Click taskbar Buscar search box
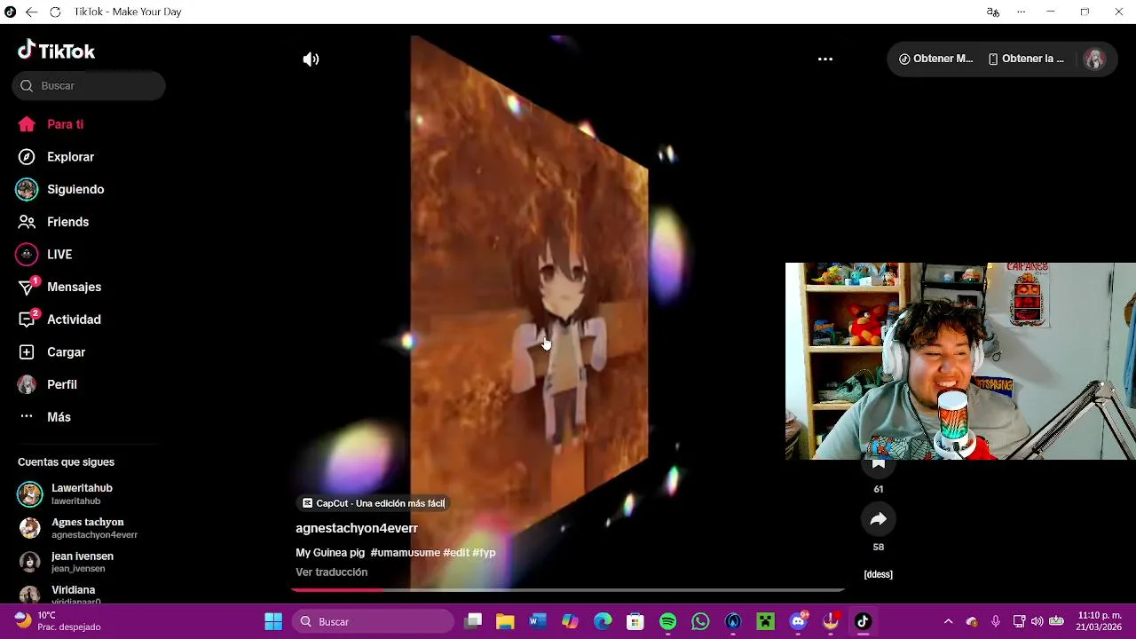Viewport: 1136px width, 639px height. click(374, 621)
